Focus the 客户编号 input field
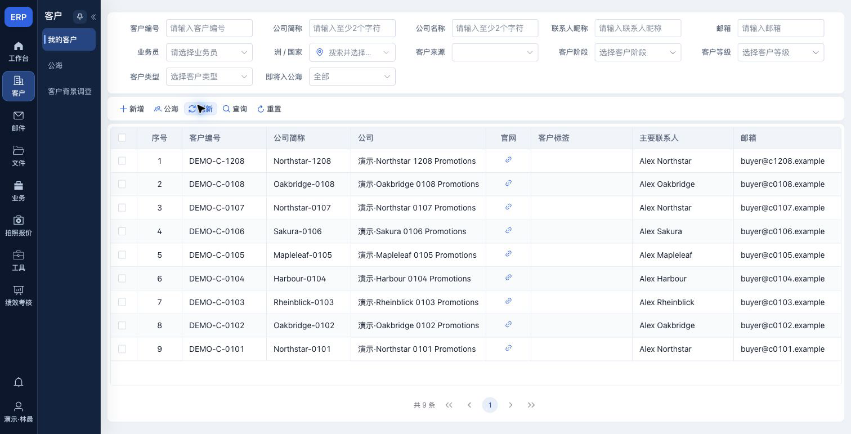851x434 pixels. point(209,28)
